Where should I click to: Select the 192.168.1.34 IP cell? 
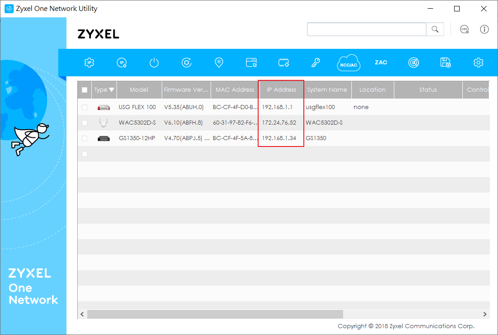[279, 138]
